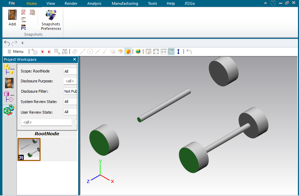Click the undo arrow in quick access bar
This screenshot has height=196, width=299.
7,43
